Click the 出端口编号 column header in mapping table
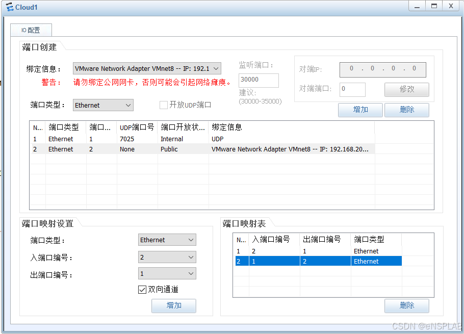464x334 pixels. [x=325, y=240]
